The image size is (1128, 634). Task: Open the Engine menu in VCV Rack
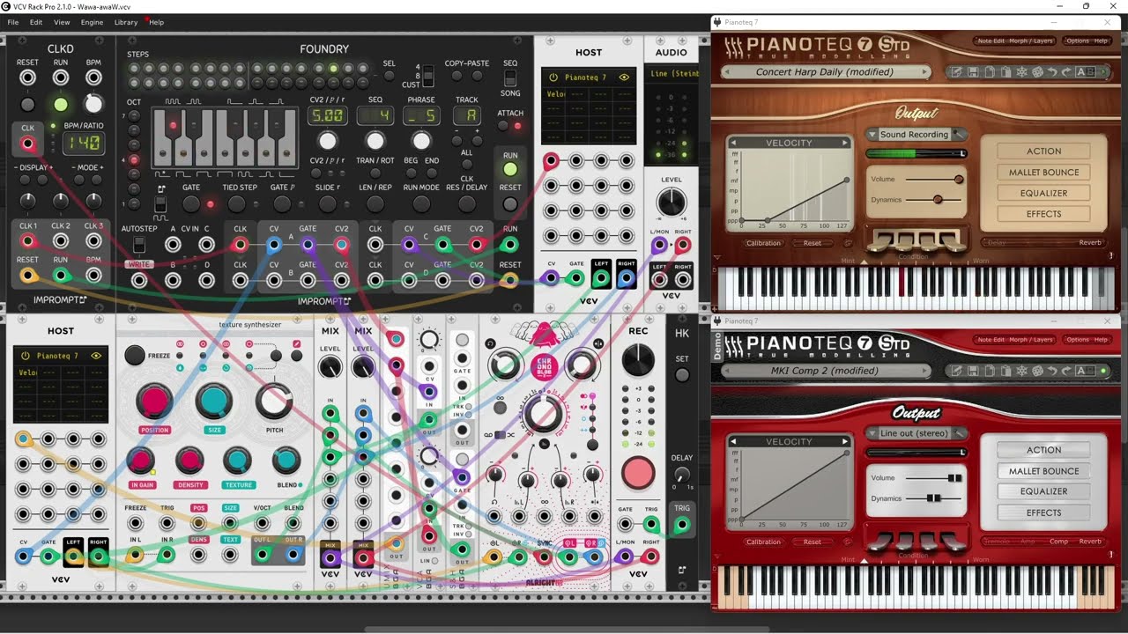[92, 22]
